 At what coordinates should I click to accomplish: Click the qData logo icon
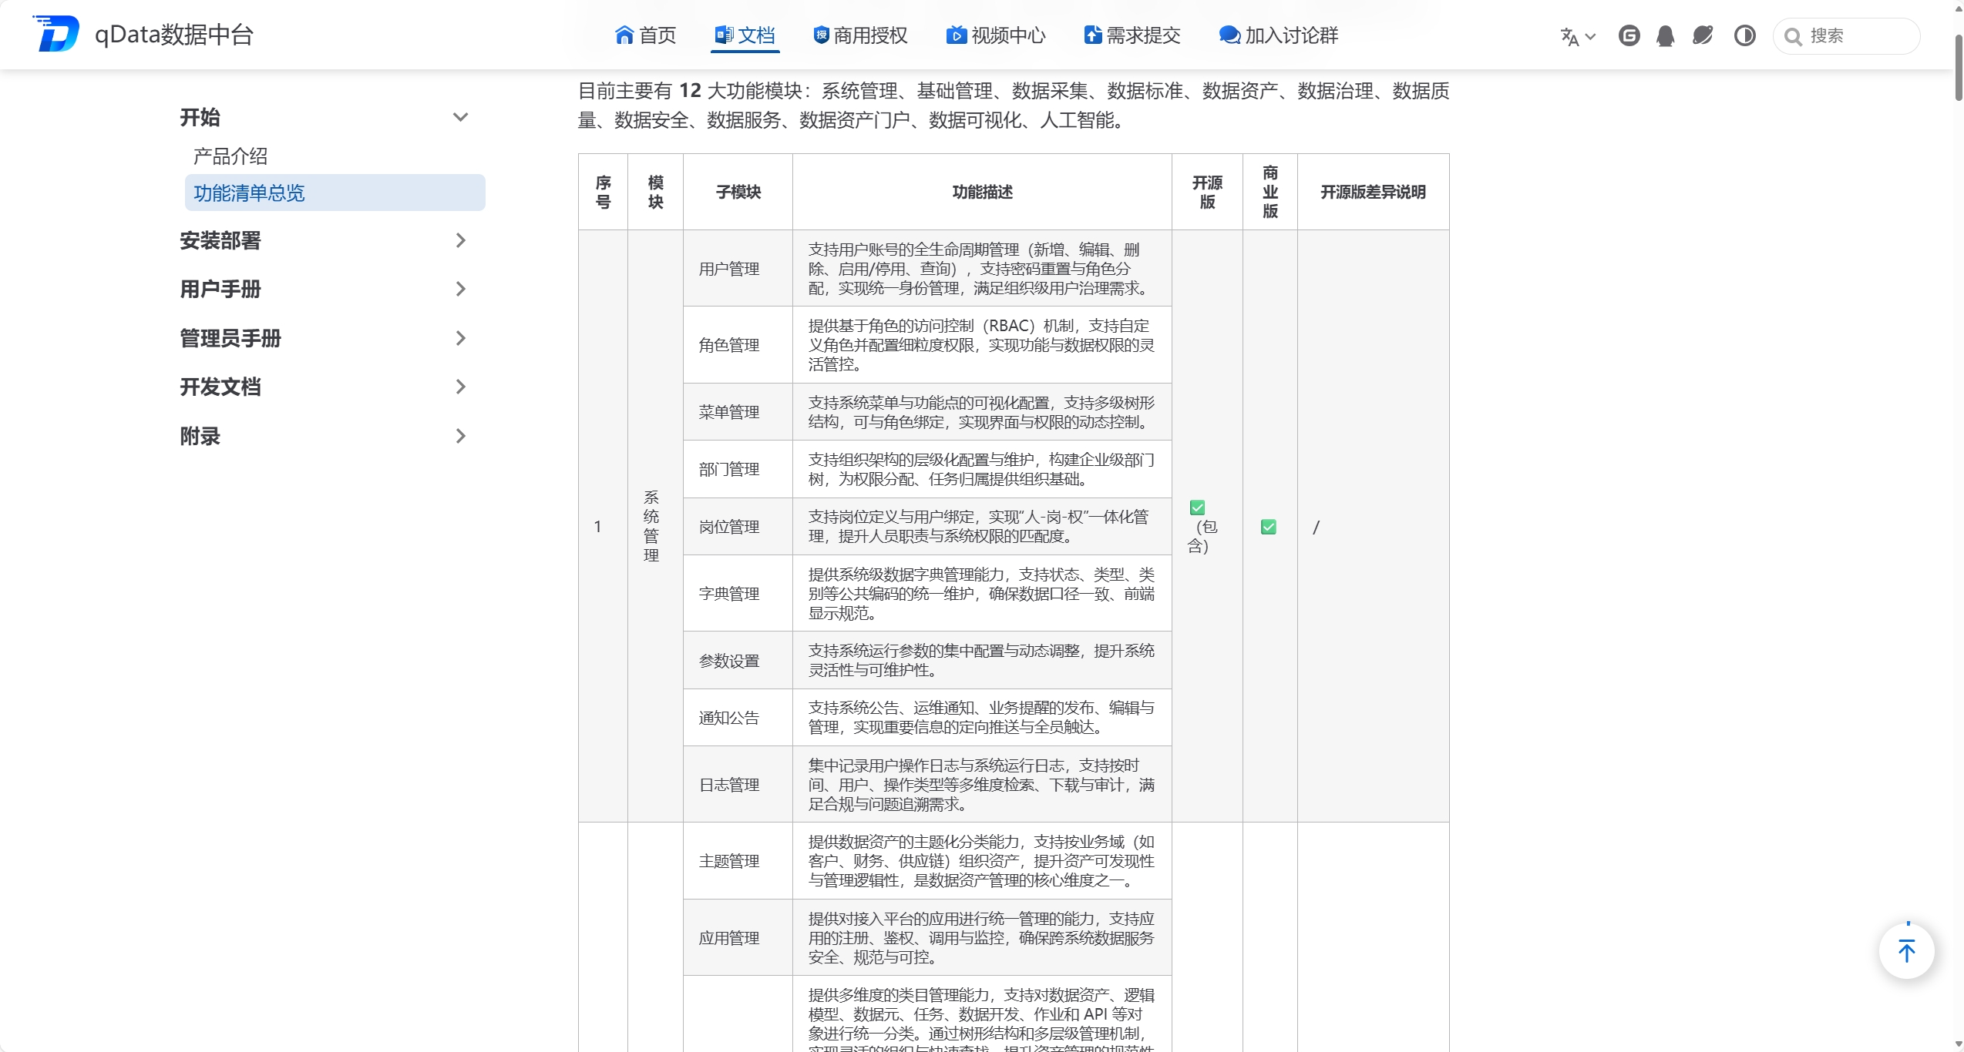pyautogui.click(x=55, y=34)
